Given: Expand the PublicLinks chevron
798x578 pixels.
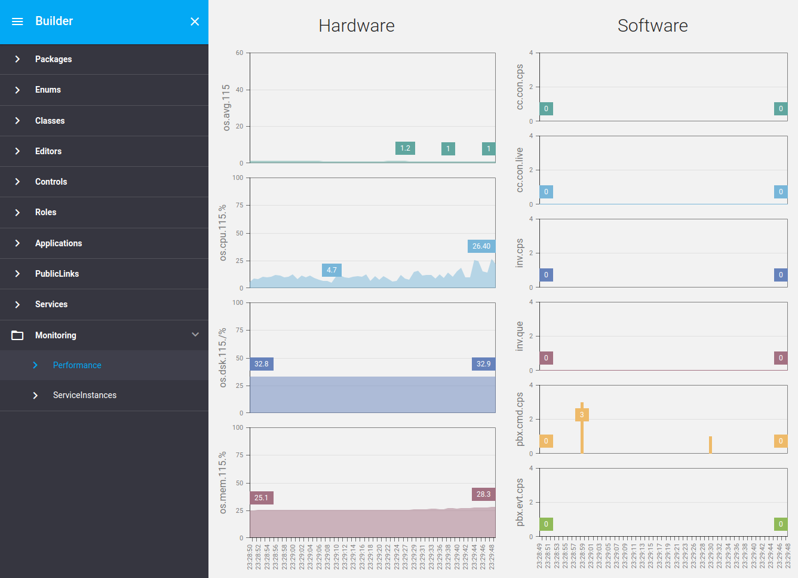Looking at the screenshot, I should click(17, 274).
